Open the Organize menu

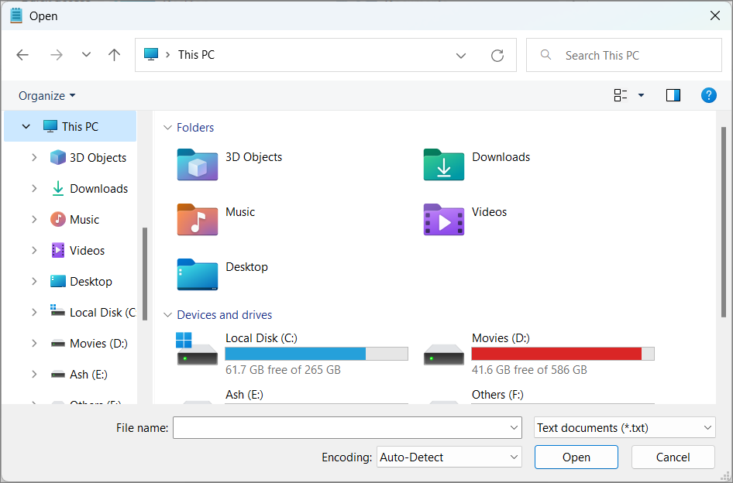click(x=46, y=96)
